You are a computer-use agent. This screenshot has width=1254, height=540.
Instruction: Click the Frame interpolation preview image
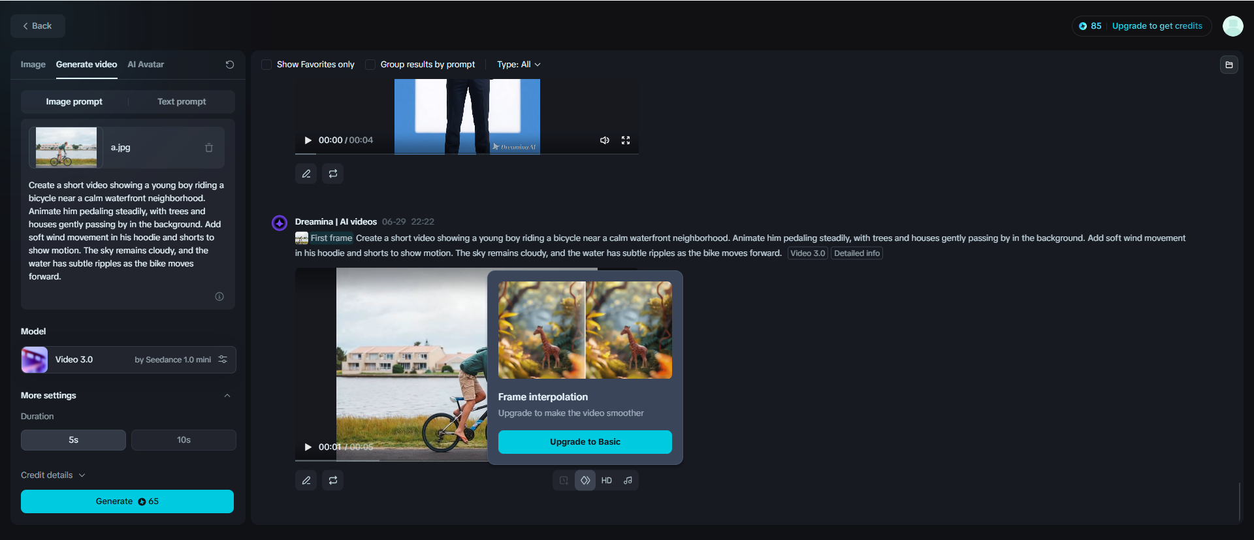click(585, 330)
